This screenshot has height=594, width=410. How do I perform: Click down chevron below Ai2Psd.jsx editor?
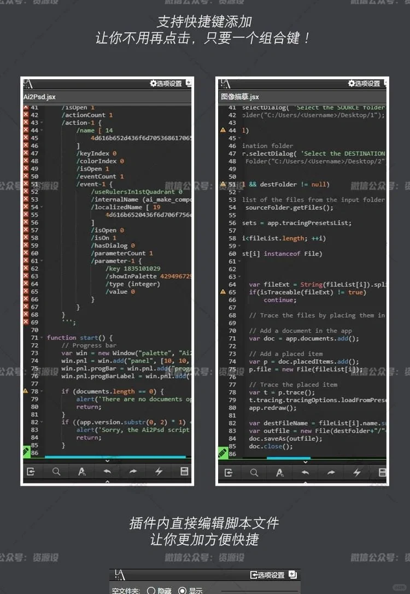click(107, 461)
